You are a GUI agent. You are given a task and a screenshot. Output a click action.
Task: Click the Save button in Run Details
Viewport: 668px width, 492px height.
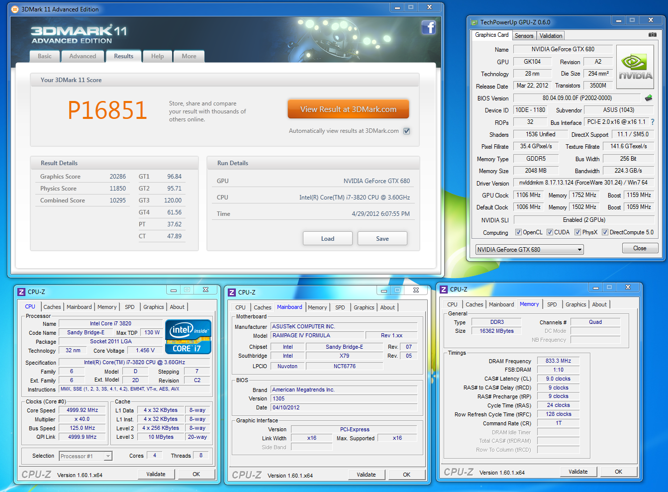pyautogui.click(x=382, y=238)
